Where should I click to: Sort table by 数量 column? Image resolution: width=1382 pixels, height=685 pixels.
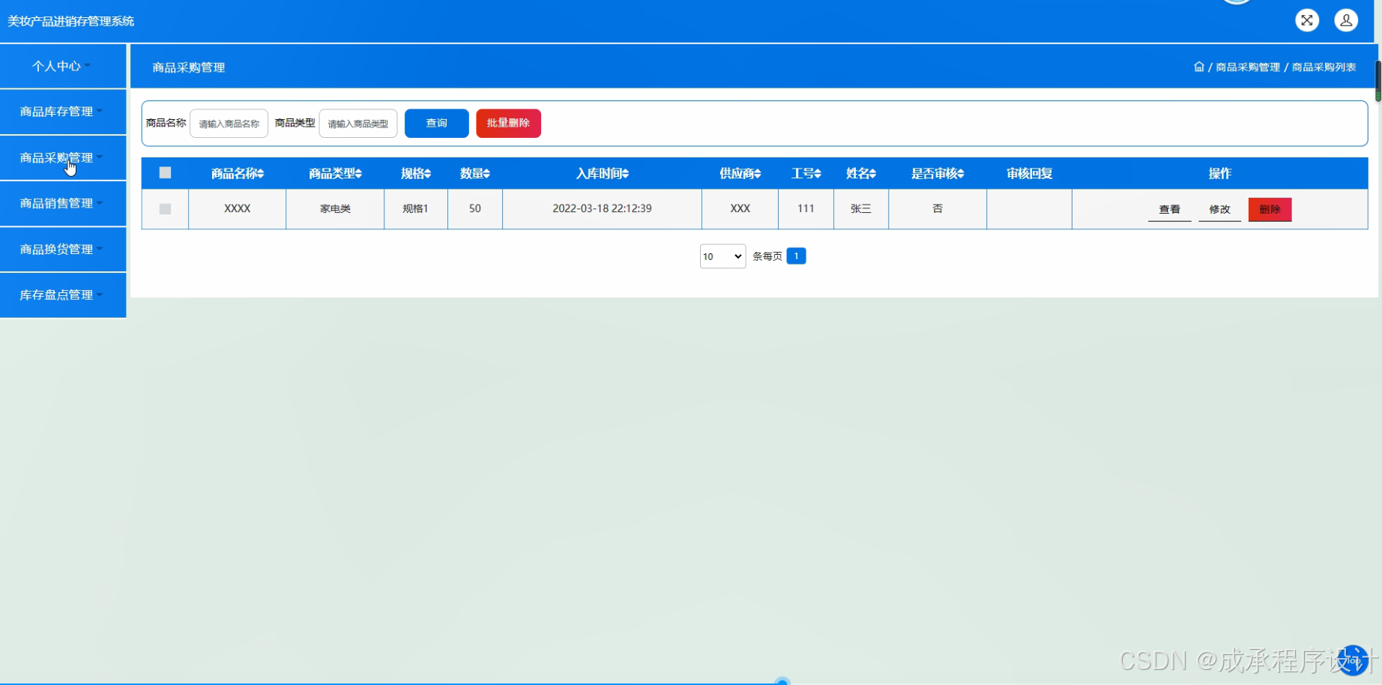tap(475, 173)
